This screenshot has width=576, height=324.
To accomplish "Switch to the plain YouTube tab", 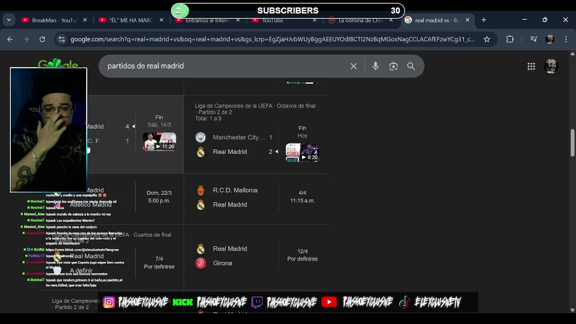I will [284, 20].
